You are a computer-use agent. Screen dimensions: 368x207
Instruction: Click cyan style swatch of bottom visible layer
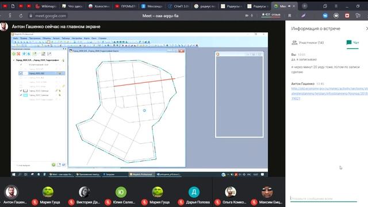[25, 95]
